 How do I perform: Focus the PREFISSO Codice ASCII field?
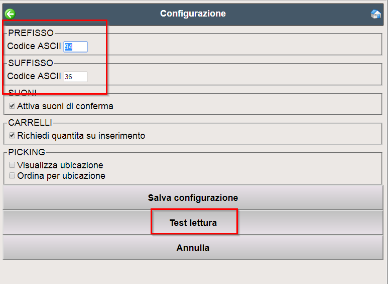(x=75, y=47)
